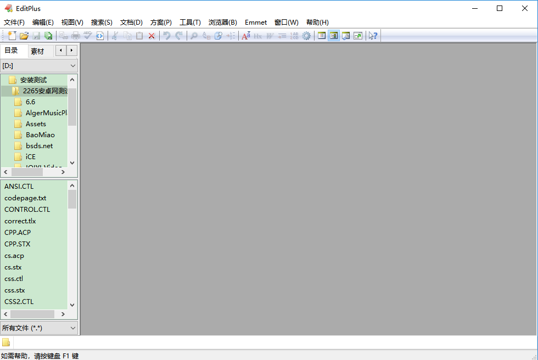Activate the context help arrow icon

pyautogui.click(x=373, y=35)
